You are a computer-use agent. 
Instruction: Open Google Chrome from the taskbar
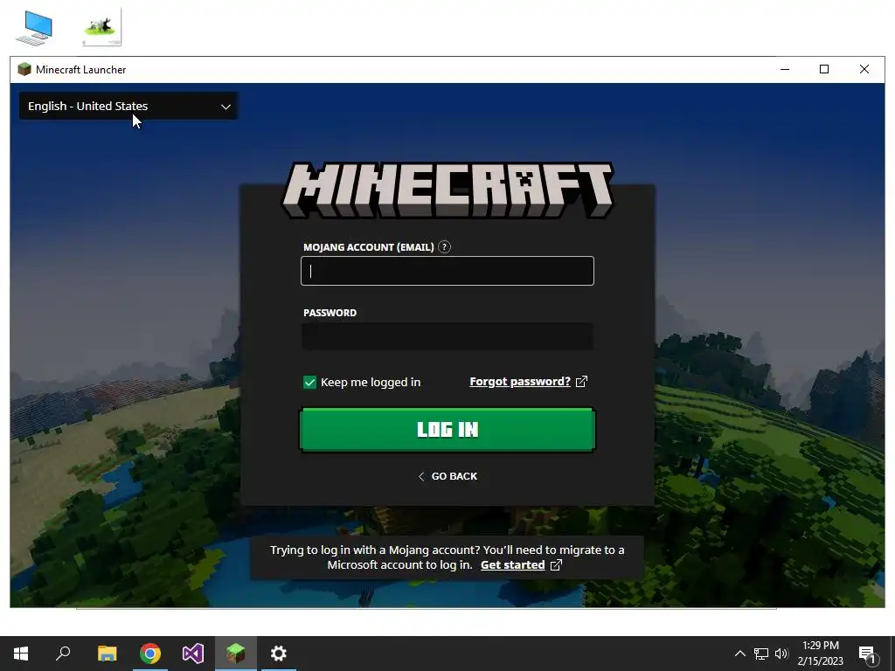(x=150, y=654)
